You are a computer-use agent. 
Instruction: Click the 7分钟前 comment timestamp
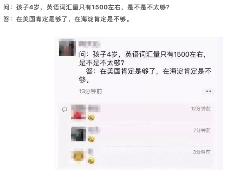202,130
